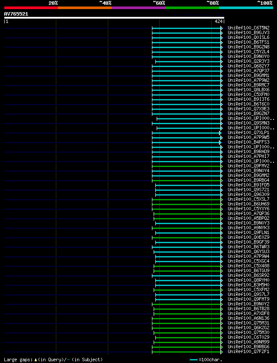Screen dimensions: 277x363
Task: Select the UniRef100_Q8LBX6 label
Action: pyautogui.click(x=248, y=90)
